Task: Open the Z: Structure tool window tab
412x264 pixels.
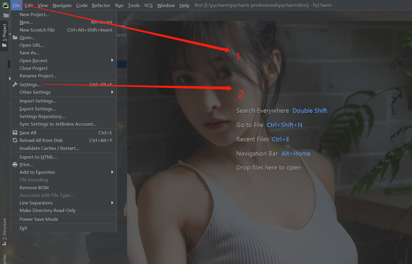Action: click(4, 229)
